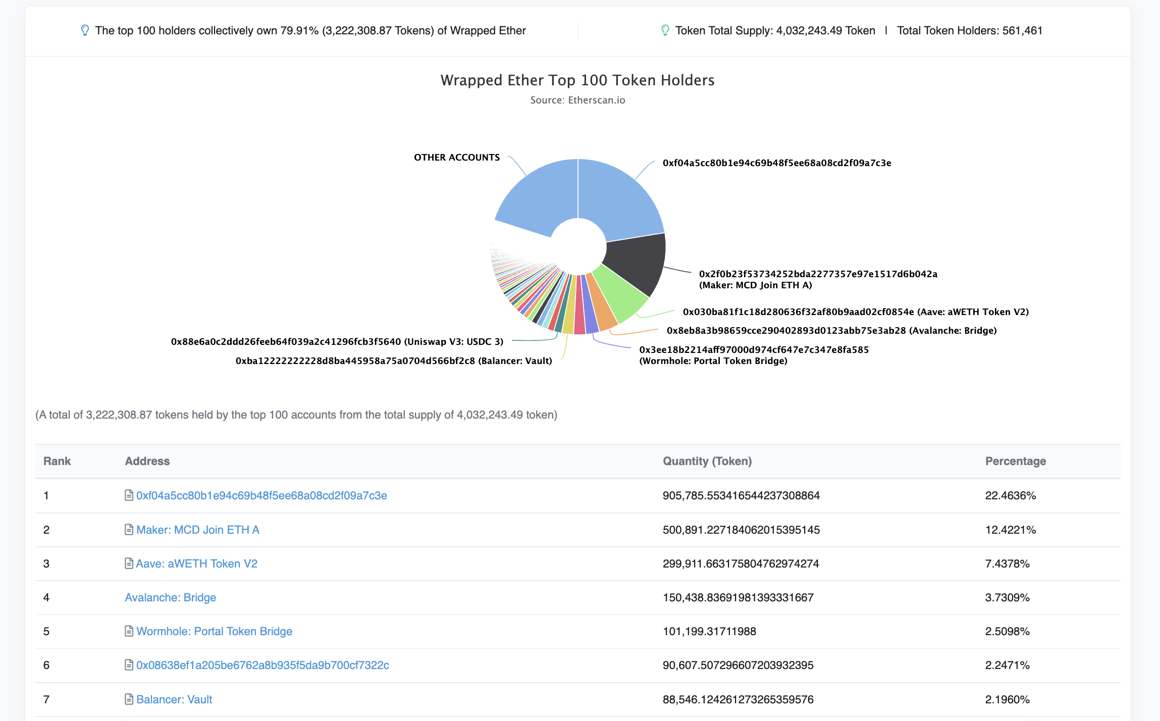
Task: Click quantity 101,199.31711988
Action: (x=709, y=631)
